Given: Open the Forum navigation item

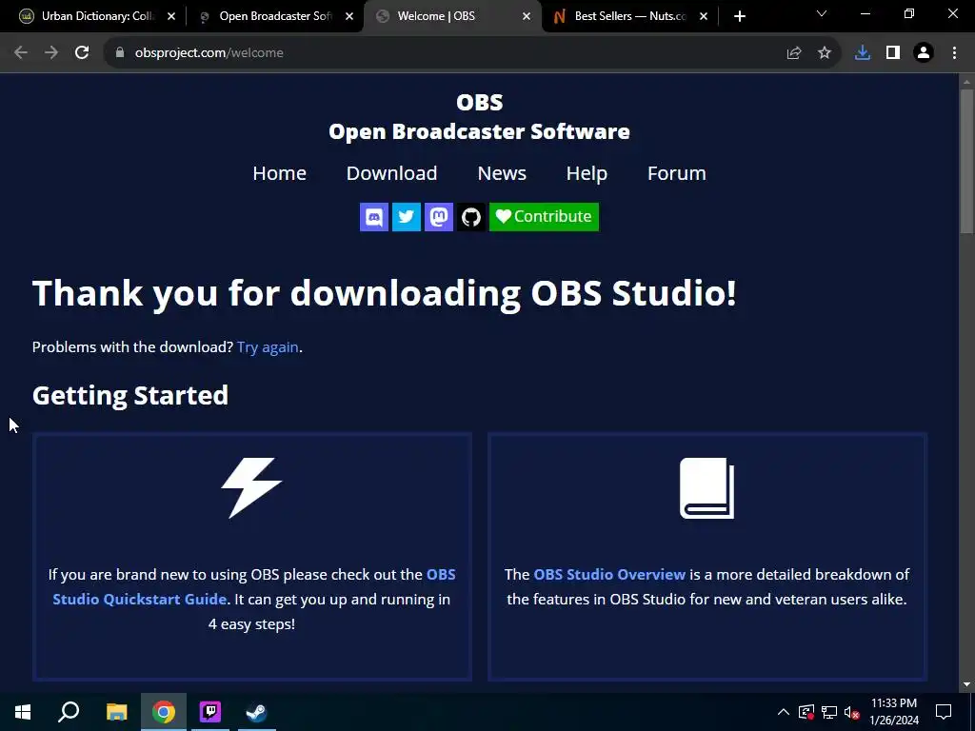Looking at the screenshot, I should click(x=677, y=173).
